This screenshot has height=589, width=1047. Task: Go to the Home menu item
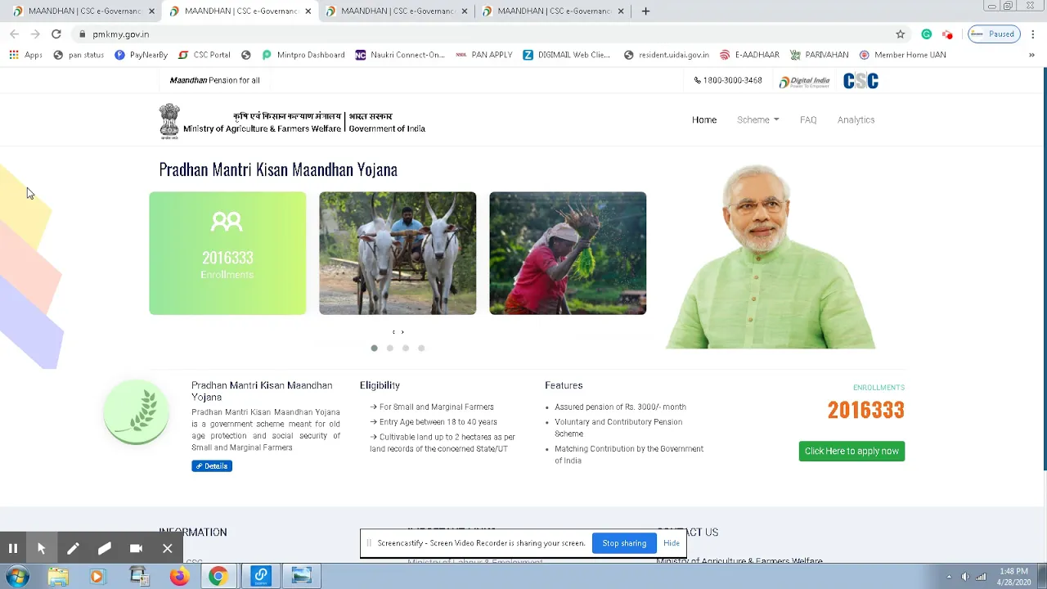coord(704,119)
